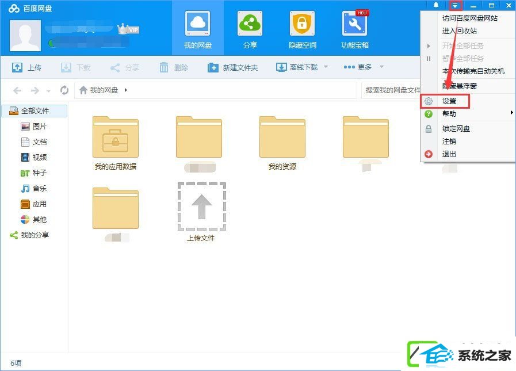Choose 访问百度网盘网站 from the menu
Viewport: 516px width, 371px height.
tap(470, 18)
